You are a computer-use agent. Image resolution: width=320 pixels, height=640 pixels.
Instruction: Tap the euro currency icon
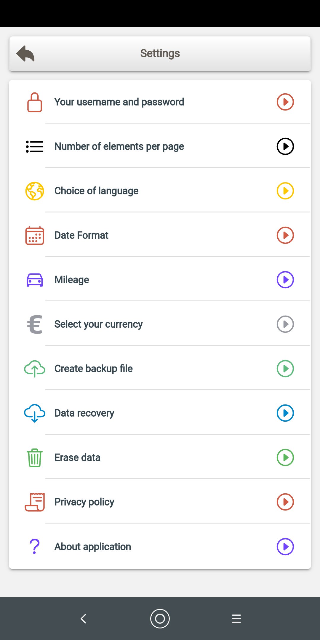click(35, 324)
